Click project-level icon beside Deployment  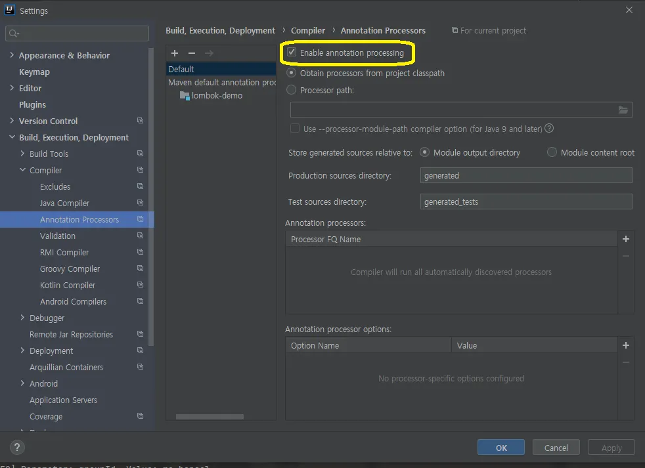coord(141,351)
